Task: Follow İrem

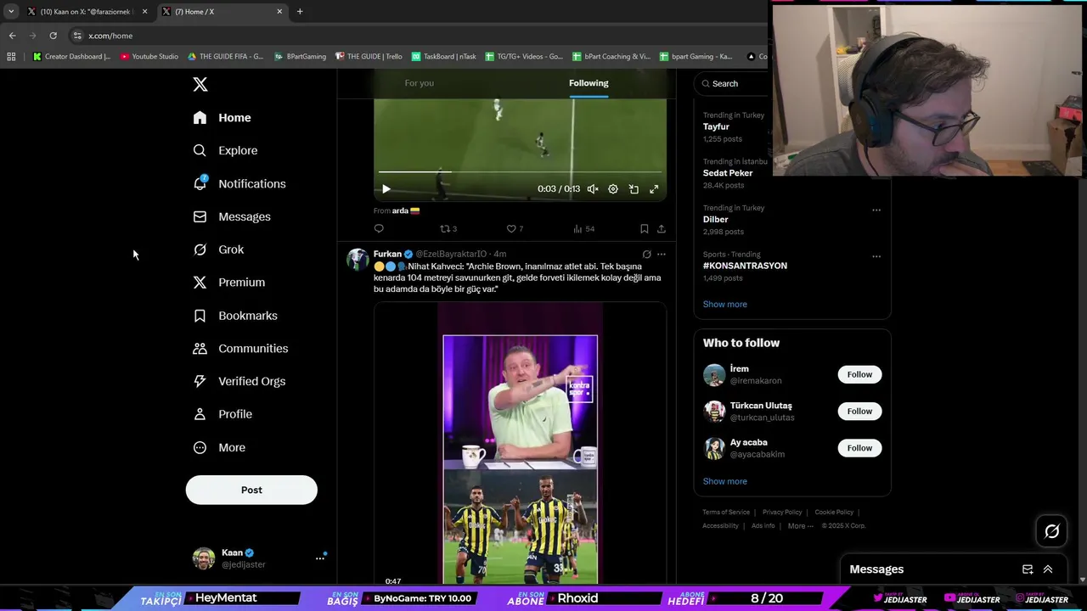Action: pos(859,374)
